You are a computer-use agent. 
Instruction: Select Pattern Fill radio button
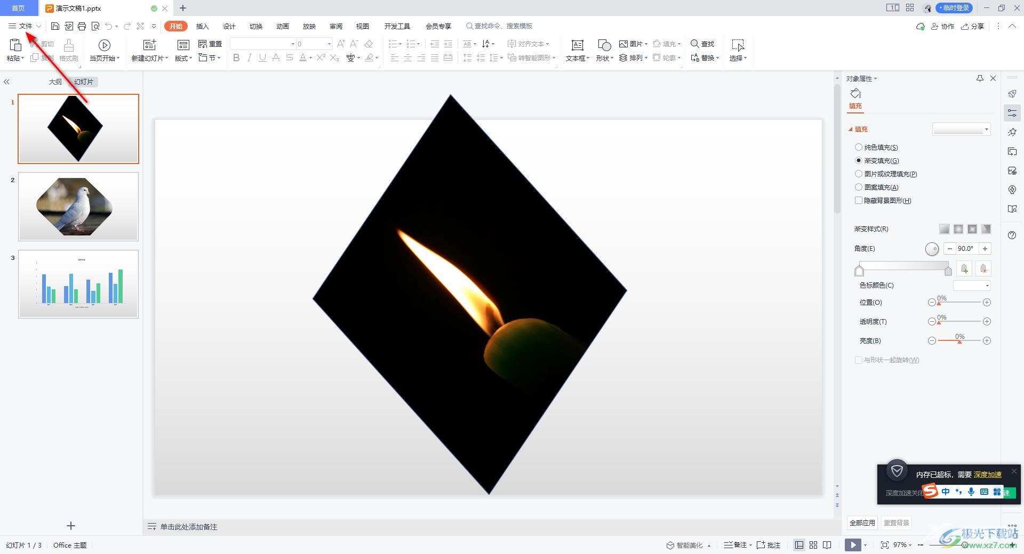tap(859, 187)
